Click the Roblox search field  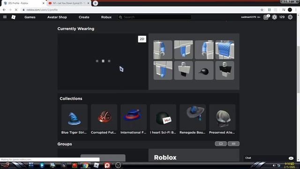point(154,17)
